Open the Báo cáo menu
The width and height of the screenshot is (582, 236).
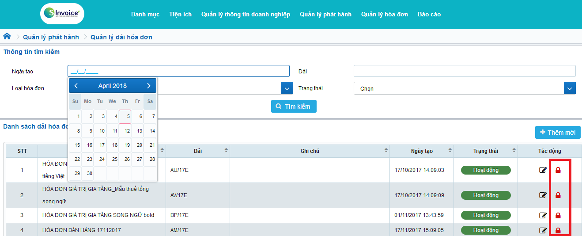tap(429, 14)
